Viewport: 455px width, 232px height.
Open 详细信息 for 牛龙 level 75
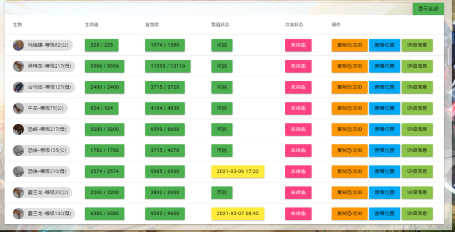tap(417, 109)
